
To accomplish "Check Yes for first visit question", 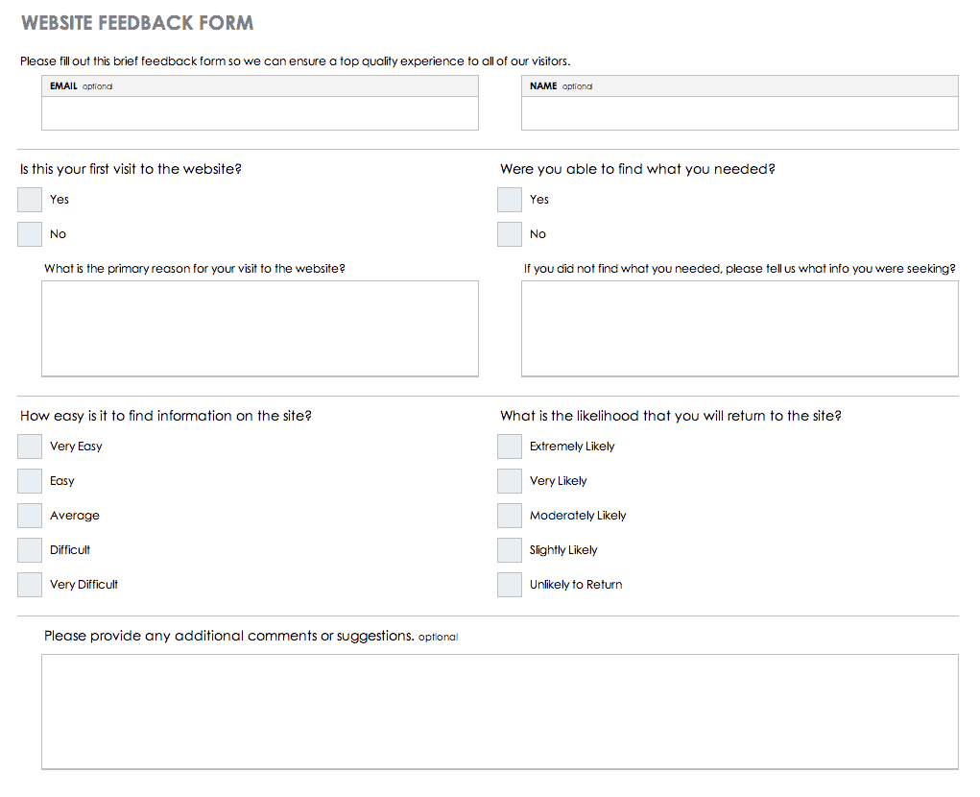I will tap(29, 199).
